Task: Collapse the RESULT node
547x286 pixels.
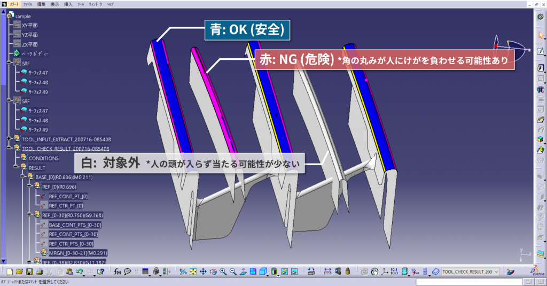Action: pos(17,168)
